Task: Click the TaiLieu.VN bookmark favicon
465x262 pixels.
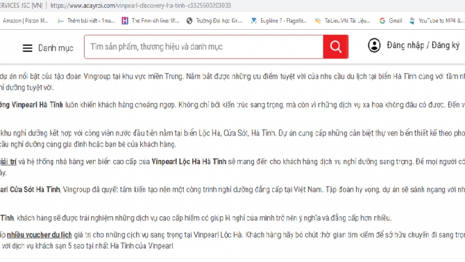Action: (x=318, y=21)
